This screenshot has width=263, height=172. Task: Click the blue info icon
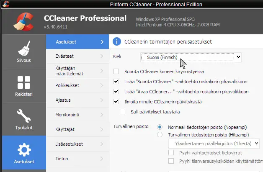(x=117, y=41)
